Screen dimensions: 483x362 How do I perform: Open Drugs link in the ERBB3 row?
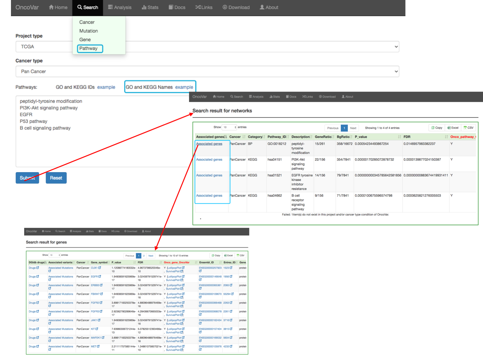(x=34, y=285)
